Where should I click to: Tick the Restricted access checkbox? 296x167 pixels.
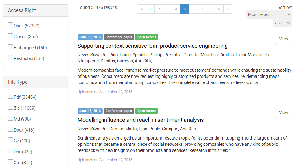tap(10, 58)
